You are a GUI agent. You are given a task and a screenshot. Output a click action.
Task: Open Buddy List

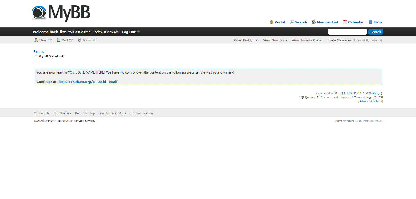pos(246,40)
